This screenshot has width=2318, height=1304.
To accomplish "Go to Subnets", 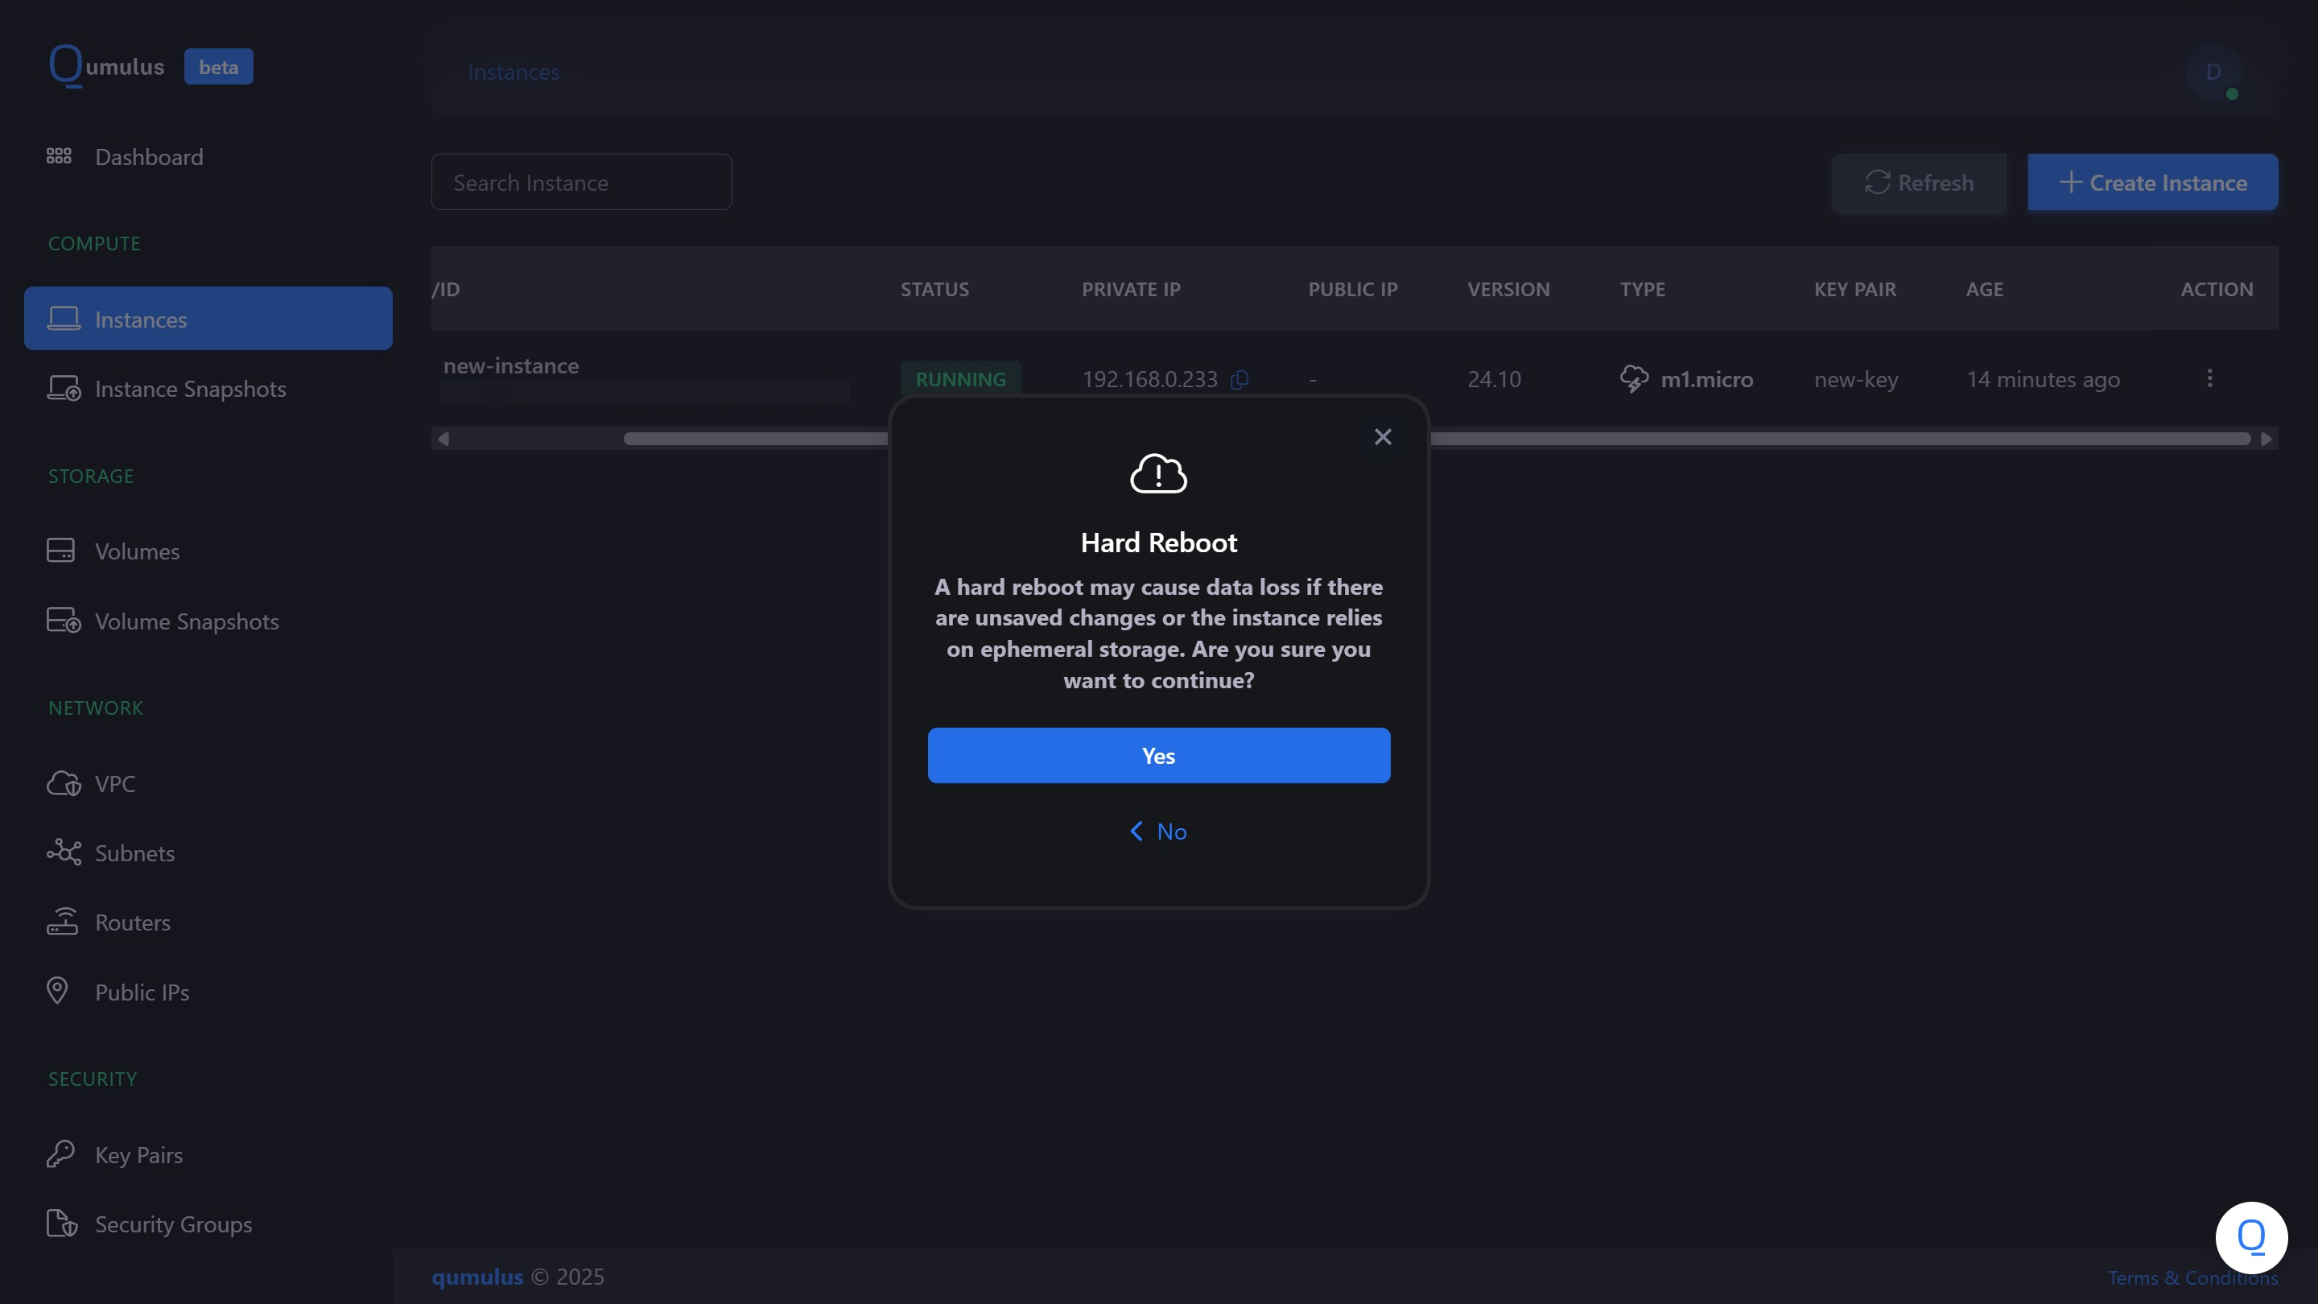I will point(134,853).
